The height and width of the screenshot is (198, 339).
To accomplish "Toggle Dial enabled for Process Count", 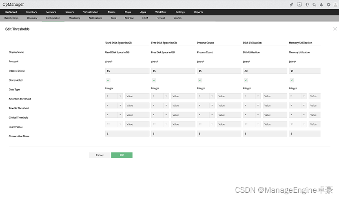I will [200, 80].
